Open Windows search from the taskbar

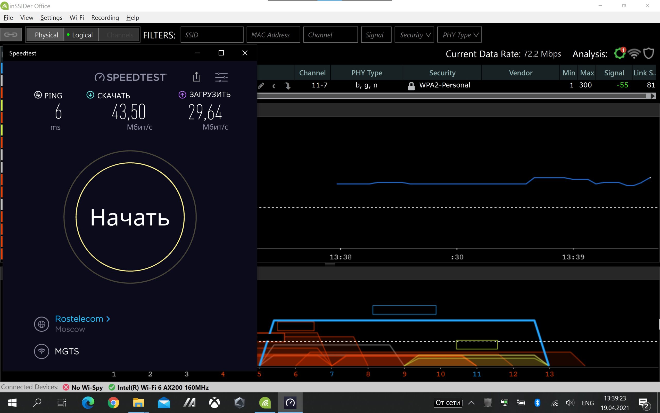coord(37,403)
